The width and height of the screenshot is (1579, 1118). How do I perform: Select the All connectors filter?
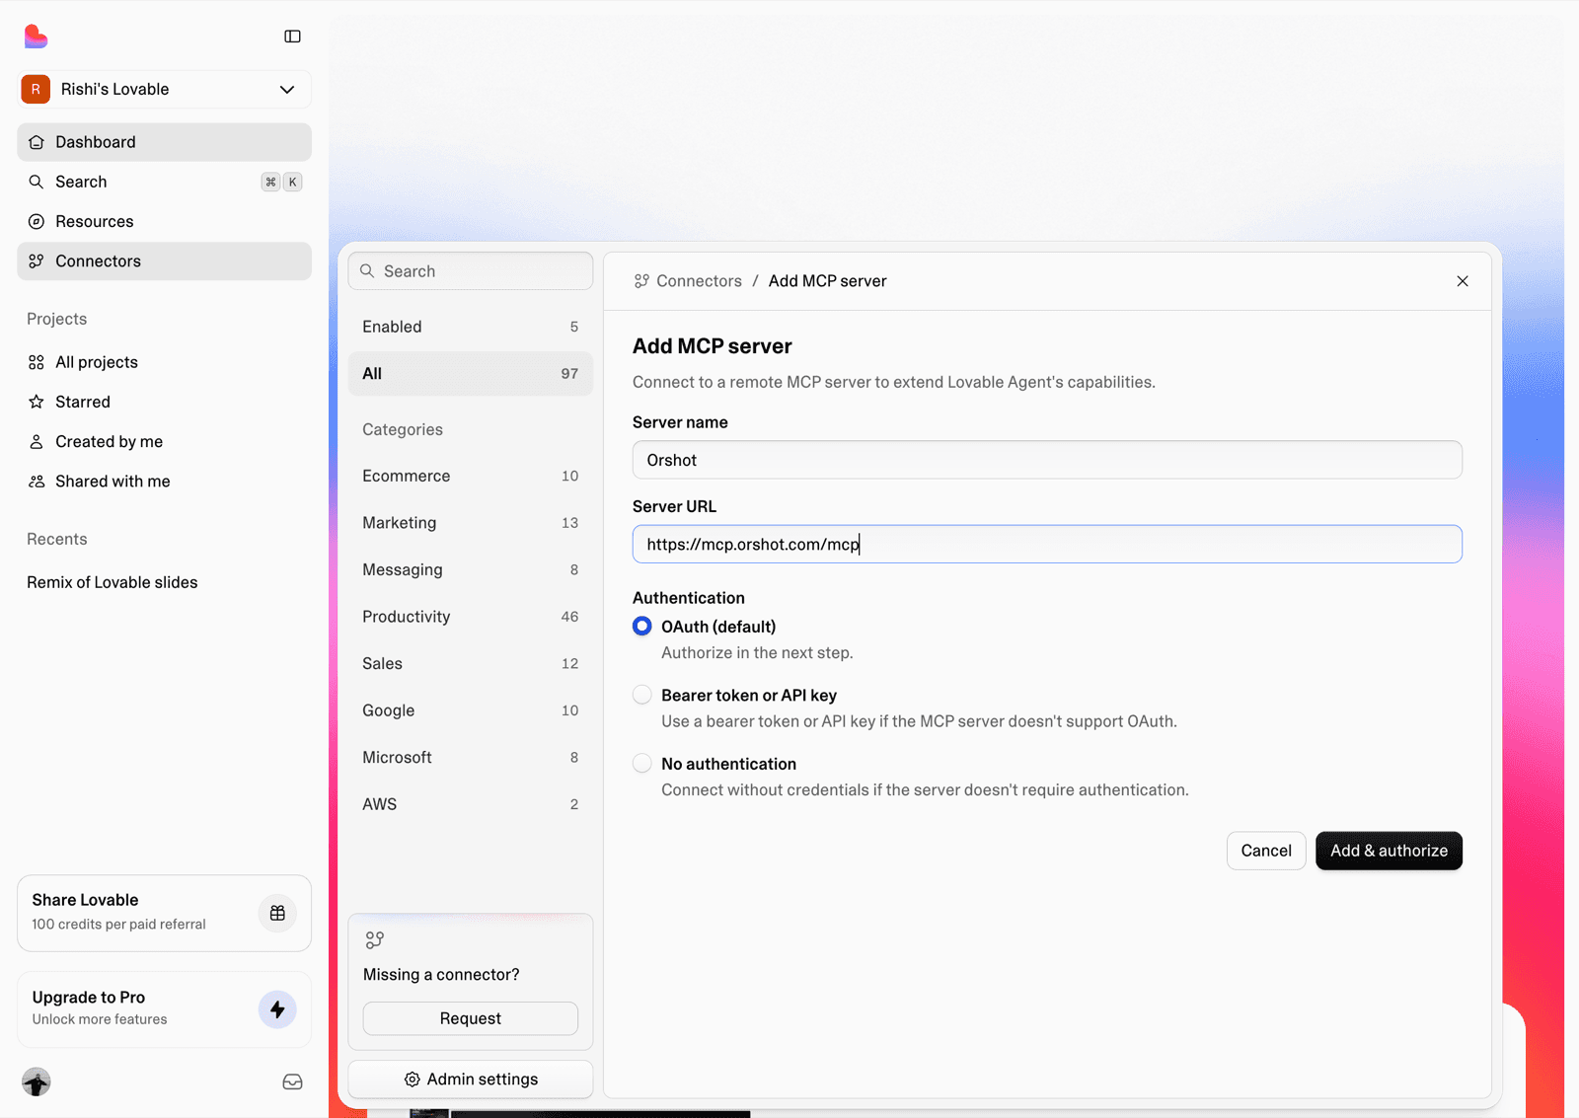click(471, 373)
